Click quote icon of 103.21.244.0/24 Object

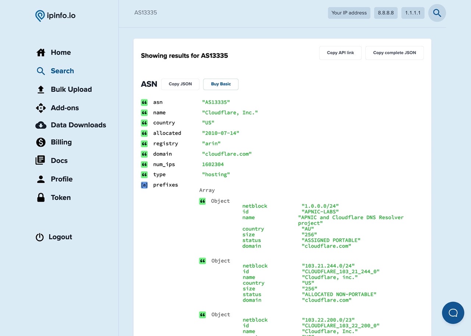tap(202, 261)
